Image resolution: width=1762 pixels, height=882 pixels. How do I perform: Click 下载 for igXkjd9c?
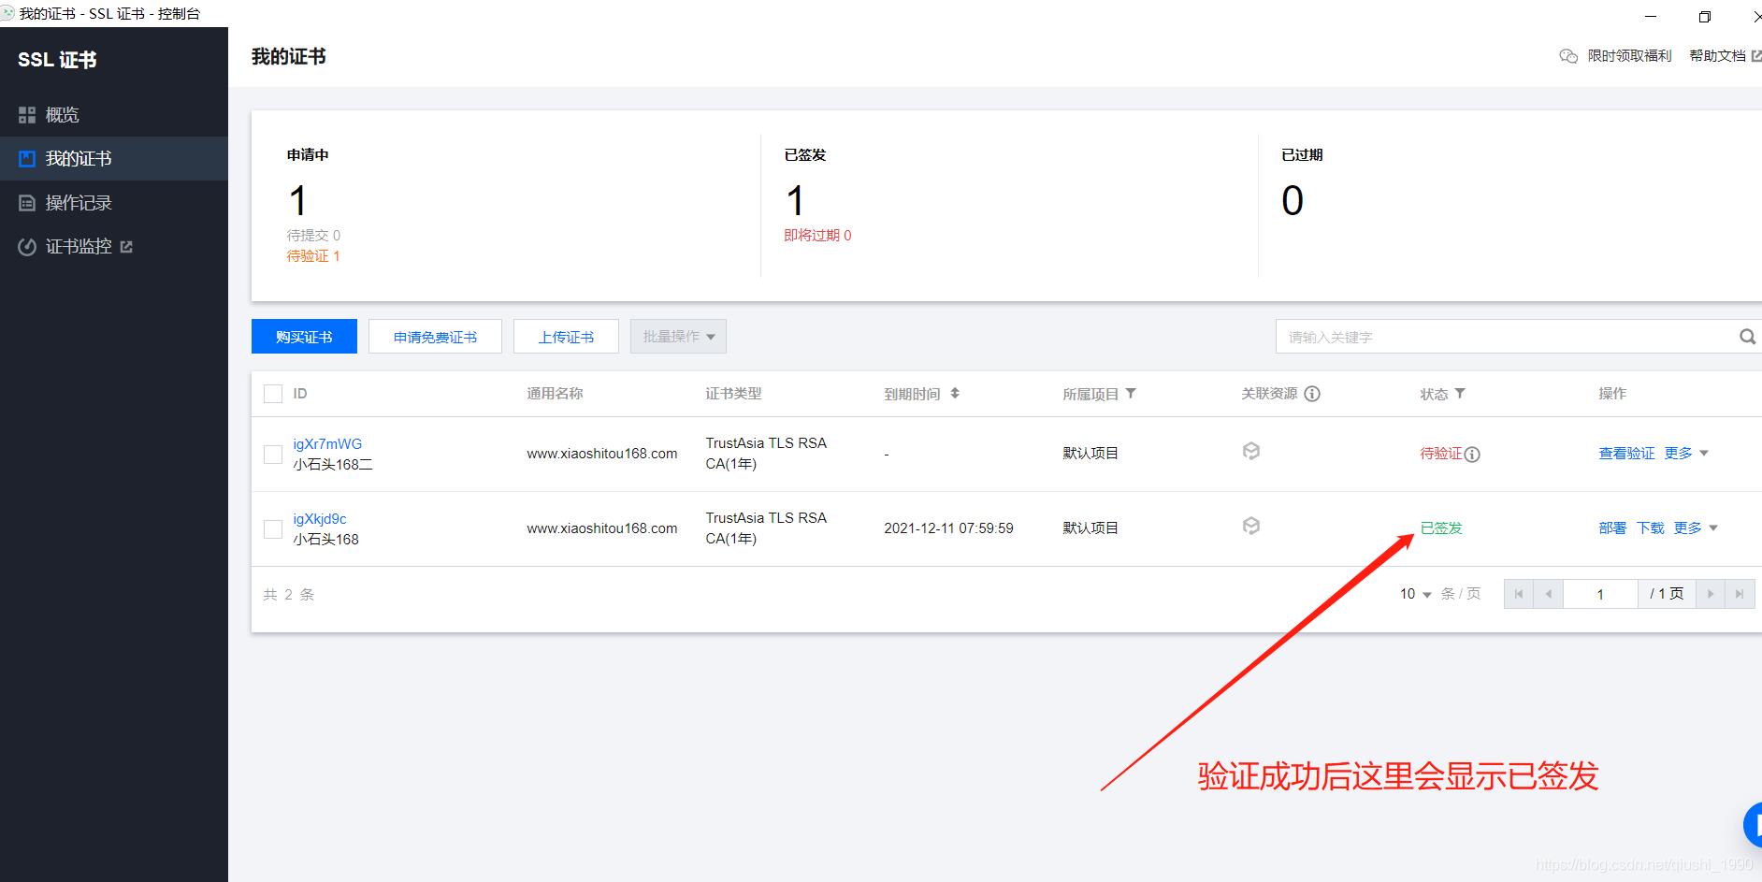coord(1650,528)
